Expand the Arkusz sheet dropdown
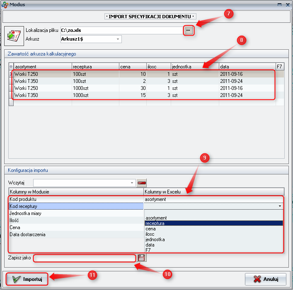The width and height of the screenshot is (293, 290). tap(118, 39)
